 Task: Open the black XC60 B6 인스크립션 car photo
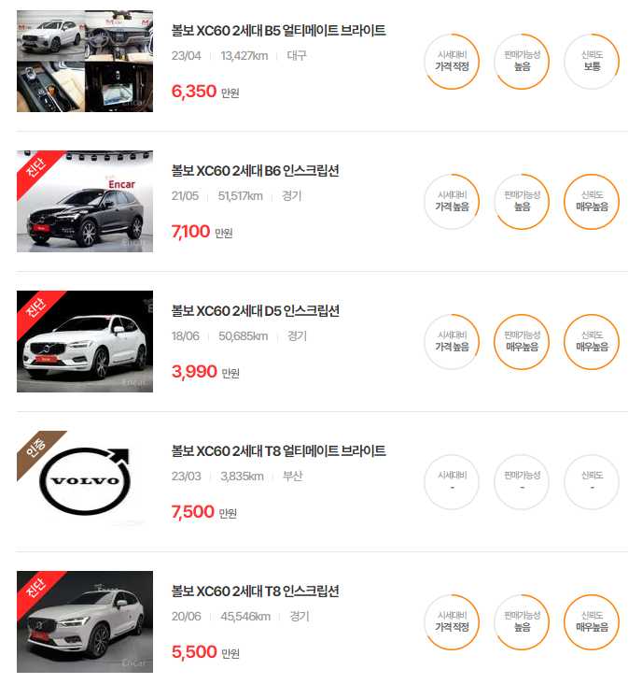85,201
